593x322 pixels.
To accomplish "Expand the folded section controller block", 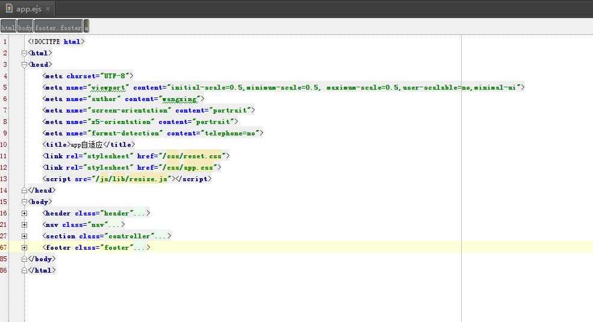I will [24, 236].
